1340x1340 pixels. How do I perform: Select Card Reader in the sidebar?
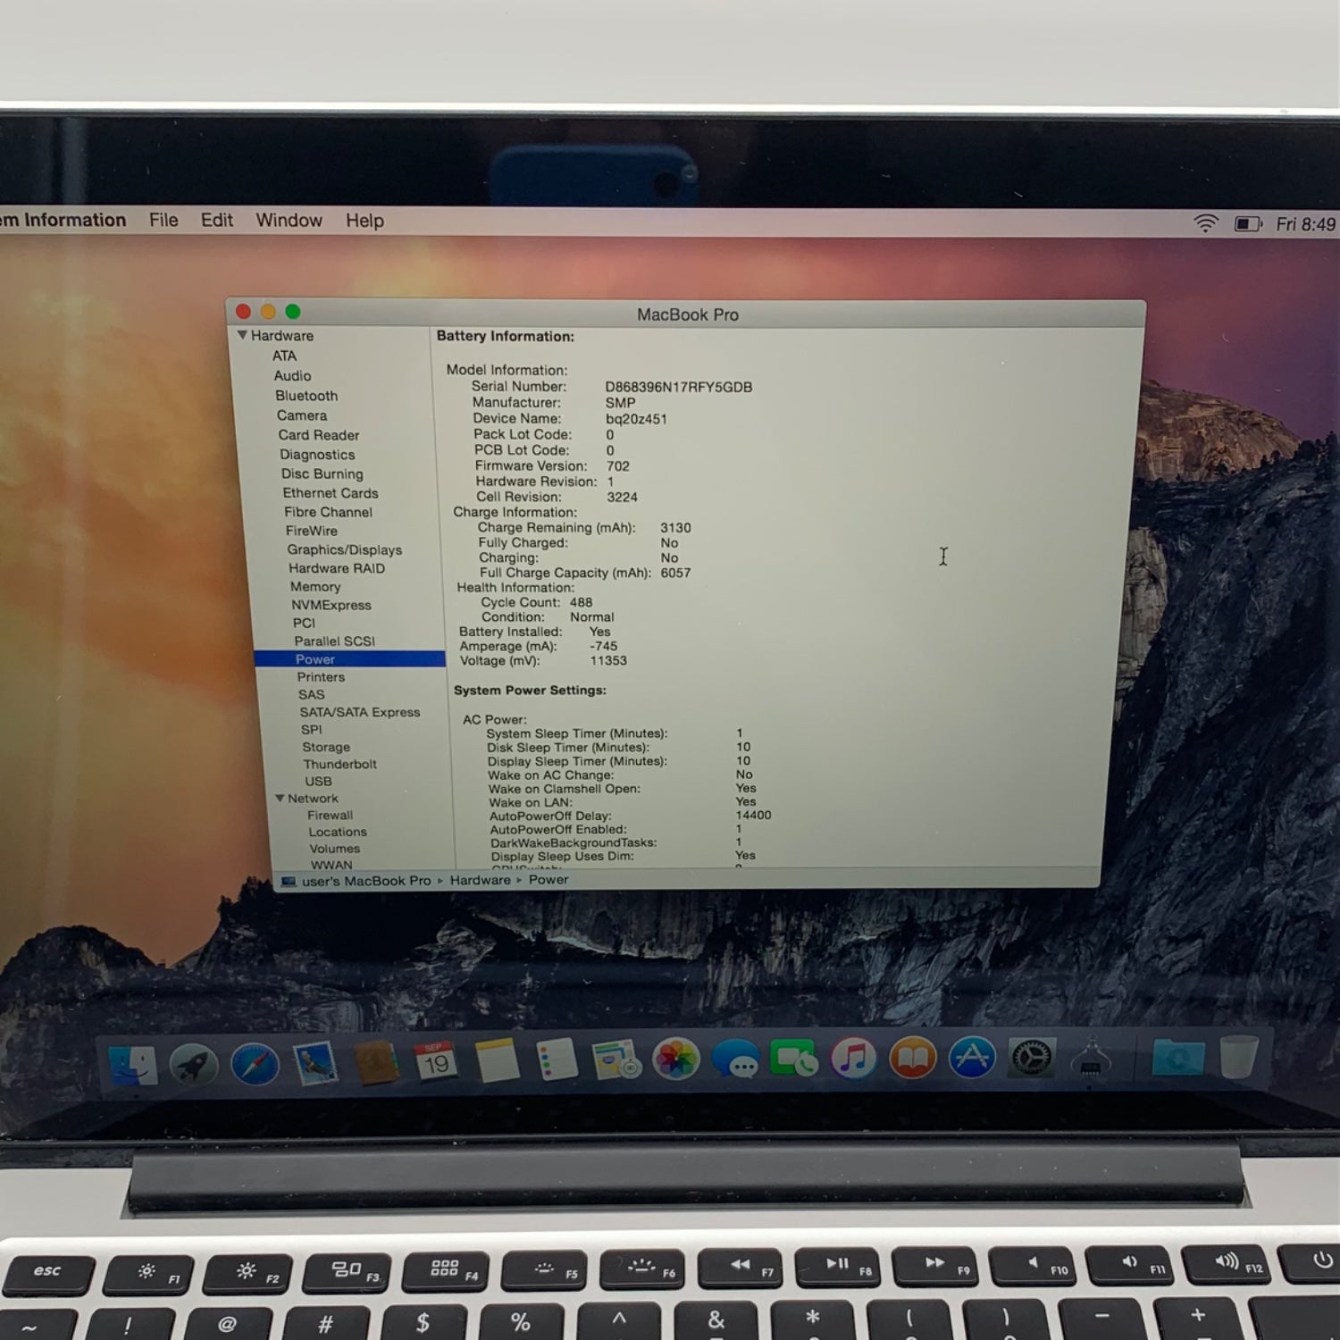tap(318, 435)
